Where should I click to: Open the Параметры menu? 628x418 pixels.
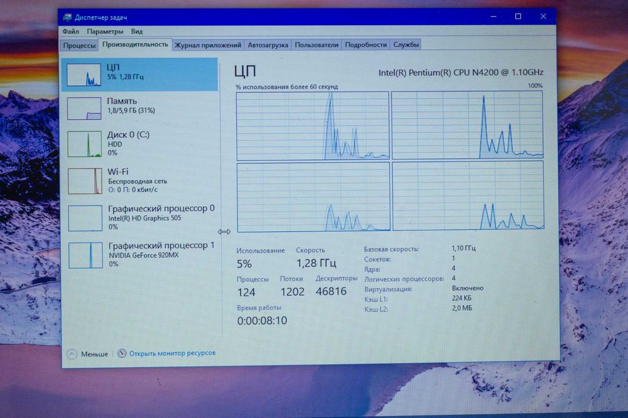[x=105, y=31]
